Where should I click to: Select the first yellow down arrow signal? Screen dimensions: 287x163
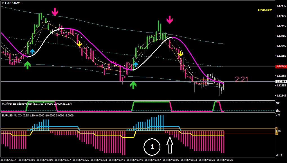79,44
